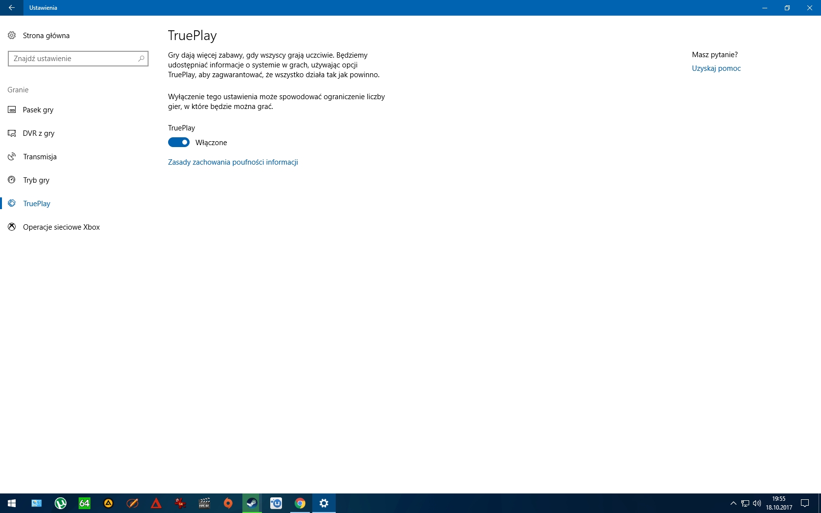Viewport: 821px width, 513px height.
Task: Open Steam from the taskbar
Action: pyautogui.click(x=252, y=503)
